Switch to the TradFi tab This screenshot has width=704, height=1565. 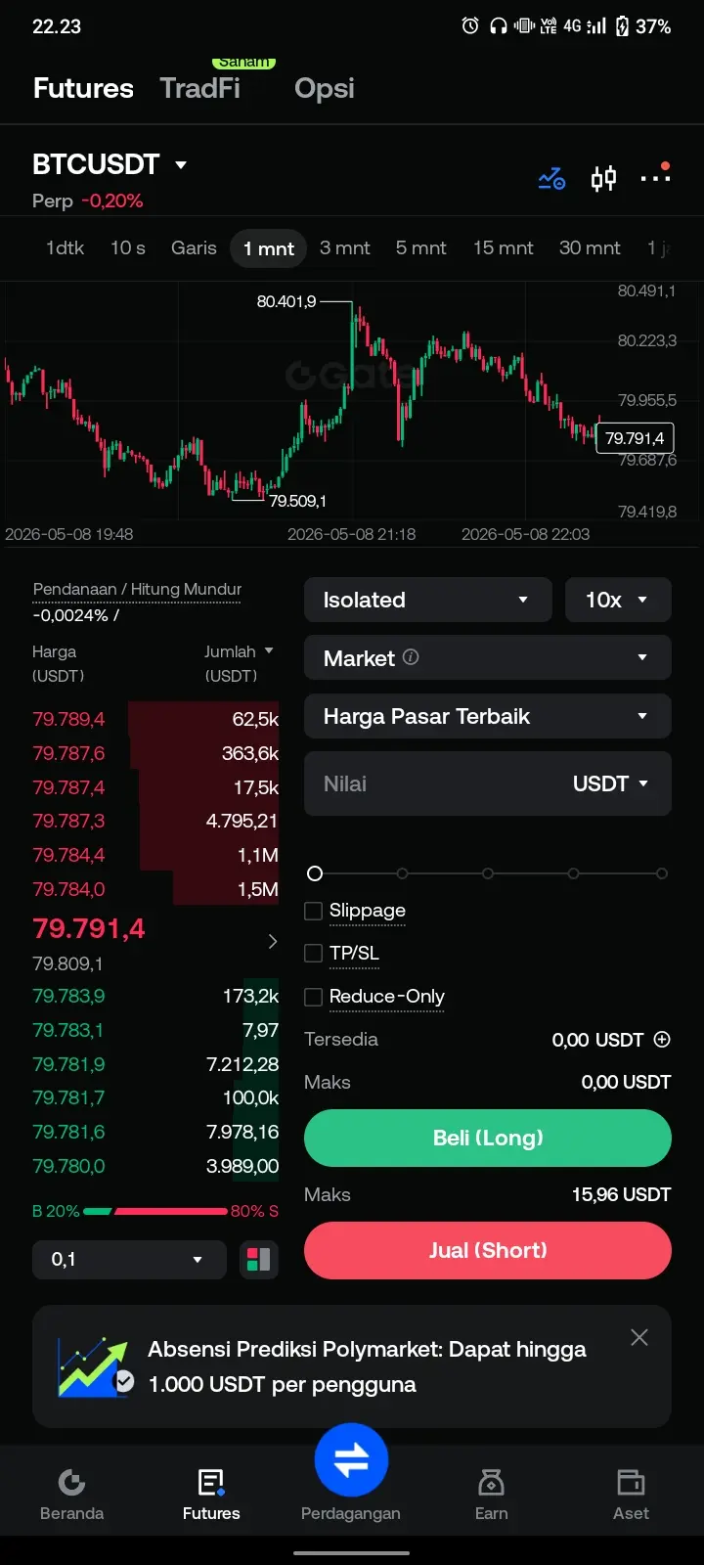click(200, 88)
